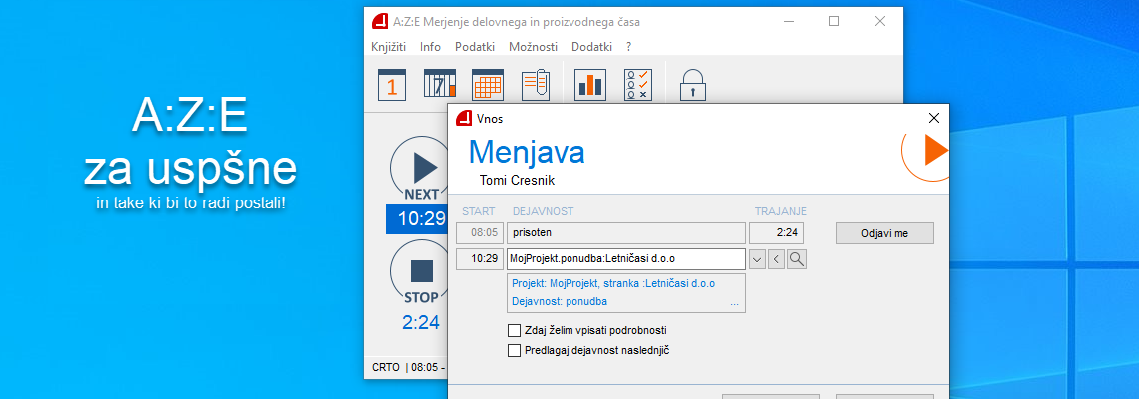Click the 2:24 duration field in dialog
The image size is (1139, 399).
[776, 233]
